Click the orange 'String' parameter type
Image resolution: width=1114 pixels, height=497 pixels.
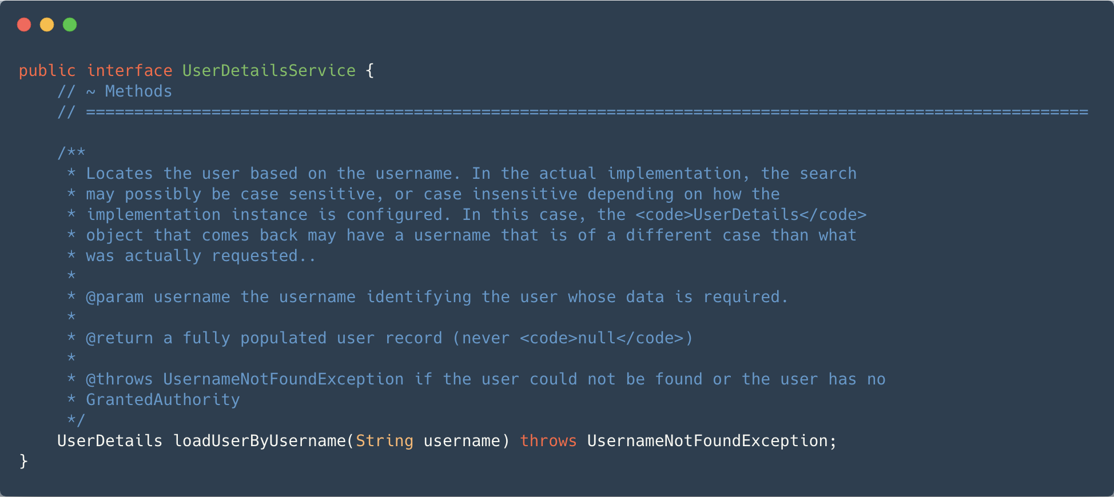(x=384, y=441)
